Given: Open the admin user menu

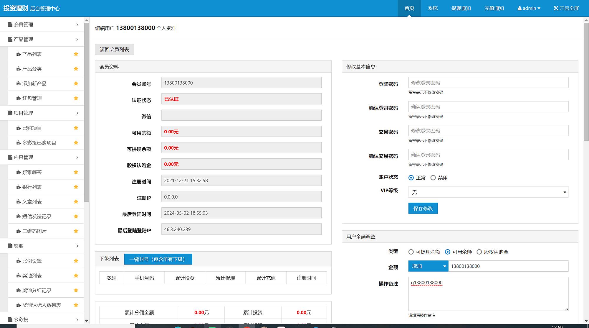Looking at the screenshot, I should (529, 8).
